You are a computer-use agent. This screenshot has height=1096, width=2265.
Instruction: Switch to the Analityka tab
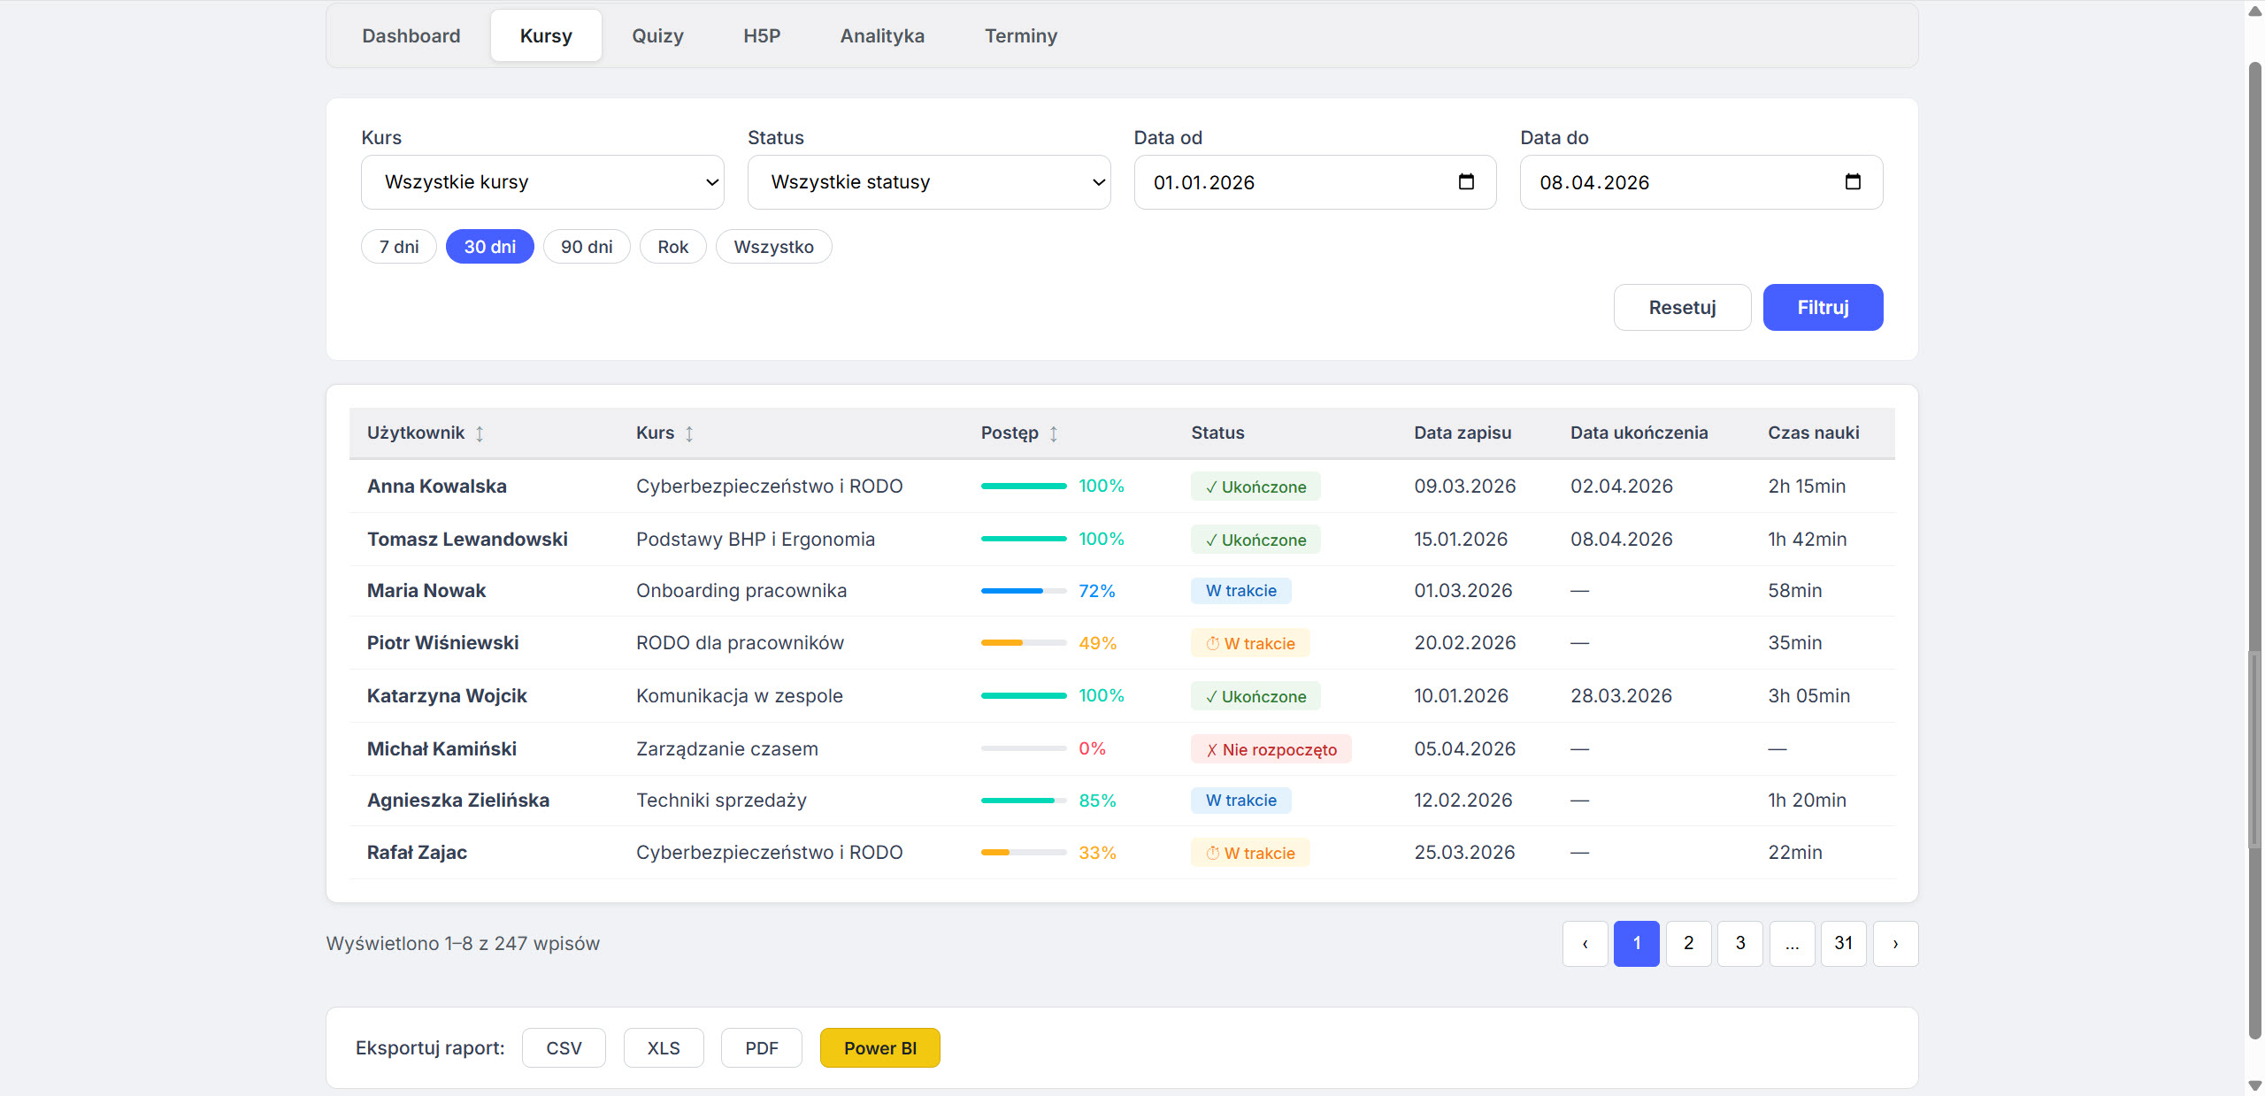pyautogui.click(x=882, y=36)
